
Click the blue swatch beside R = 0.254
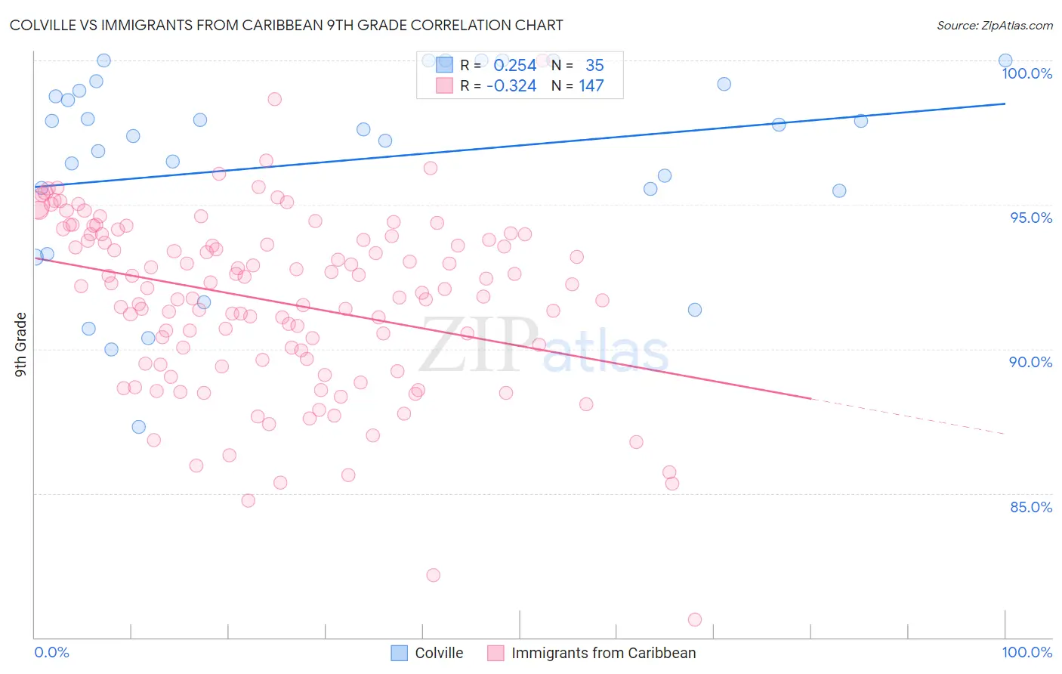pyautogui.click(x=444, y=65)
